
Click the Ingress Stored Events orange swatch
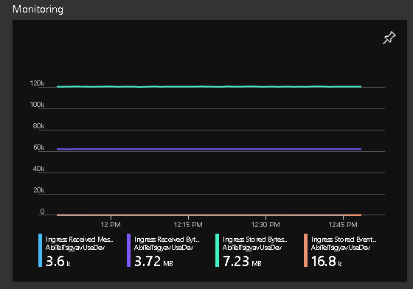[305, 251]
